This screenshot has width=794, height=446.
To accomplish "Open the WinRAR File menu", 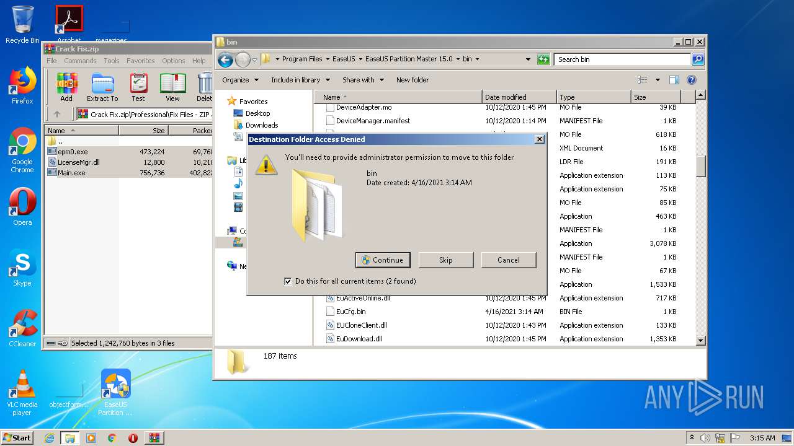I will coord(51,61).
